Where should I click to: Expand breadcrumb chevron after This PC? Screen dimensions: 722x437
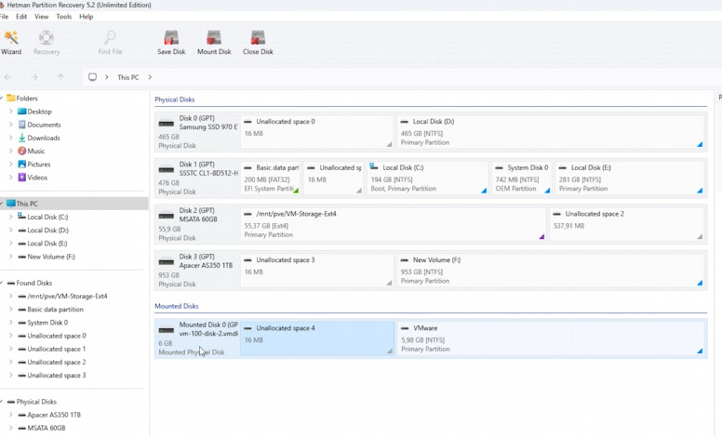pyautogui.click(x=150, y=77)
